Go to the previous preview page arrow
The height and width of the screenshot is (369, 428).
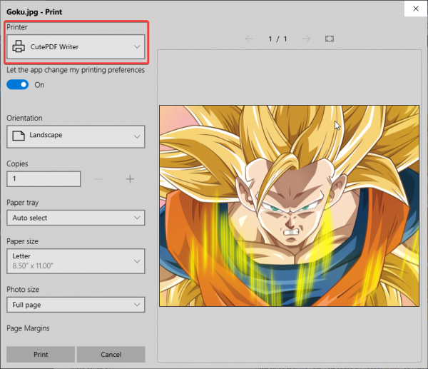tap(249, 39)
